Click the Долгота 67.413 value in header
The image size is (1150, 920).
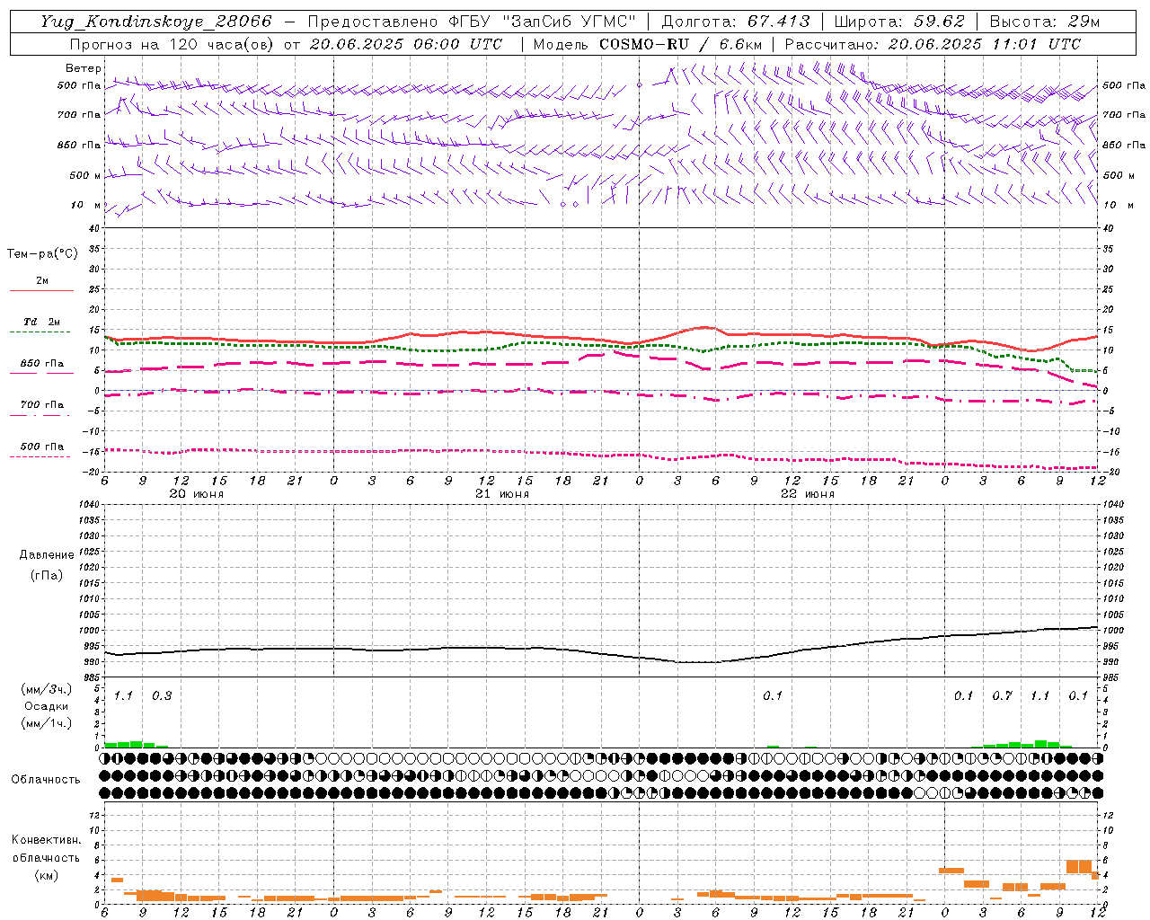(x=736, y=21)
